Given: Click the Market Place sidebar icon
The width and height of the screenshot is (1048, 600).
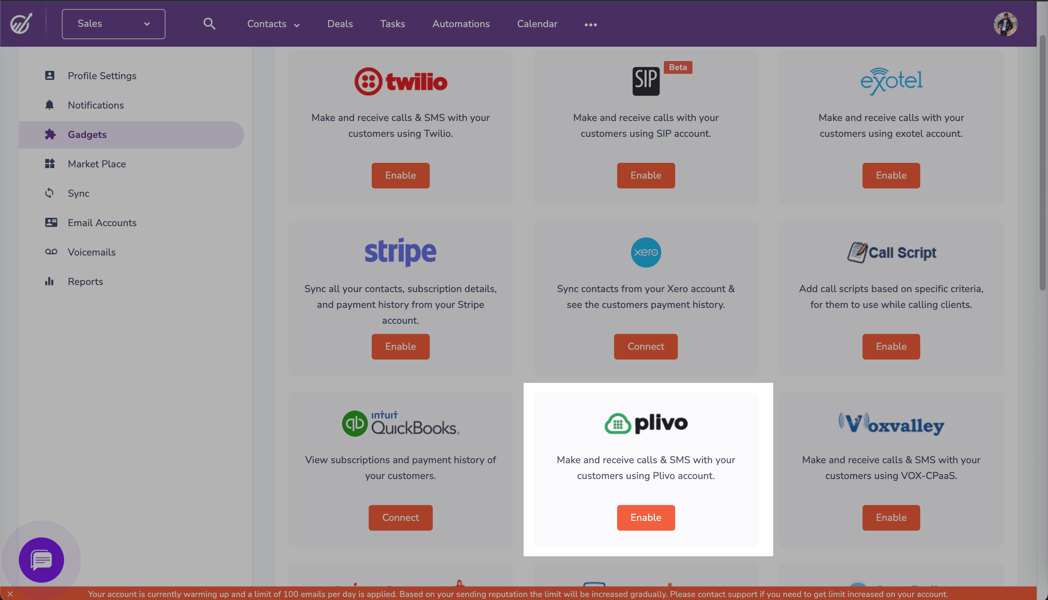Looking at the screenshot, I should pos(50,163).
